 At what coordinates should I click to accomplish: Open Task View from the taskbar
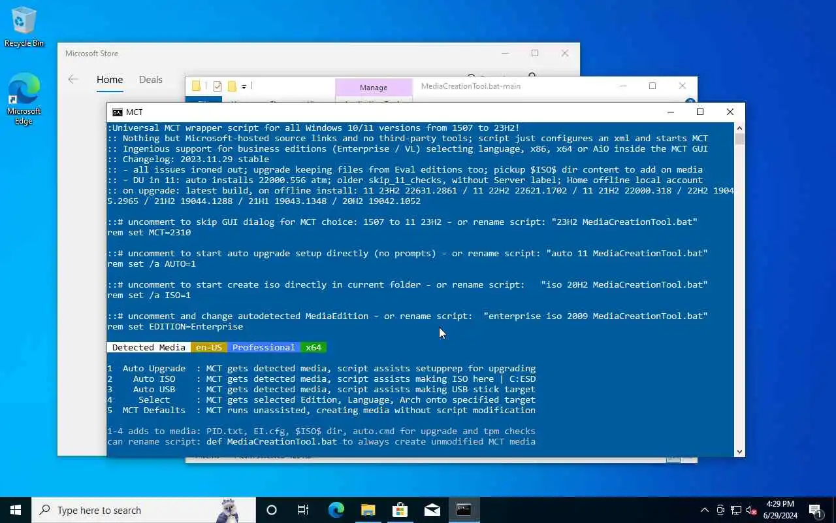[x=303, y=510]
